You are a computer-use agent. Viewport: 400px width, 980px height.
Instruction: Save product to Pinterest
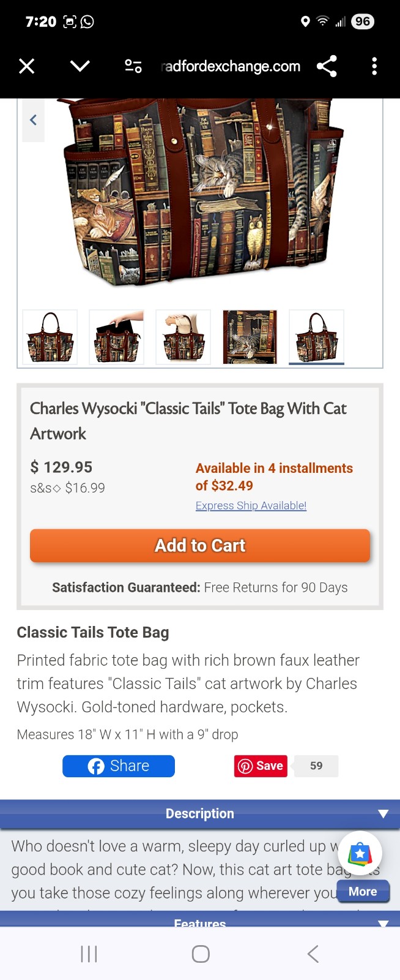click(x=261, y=766)
